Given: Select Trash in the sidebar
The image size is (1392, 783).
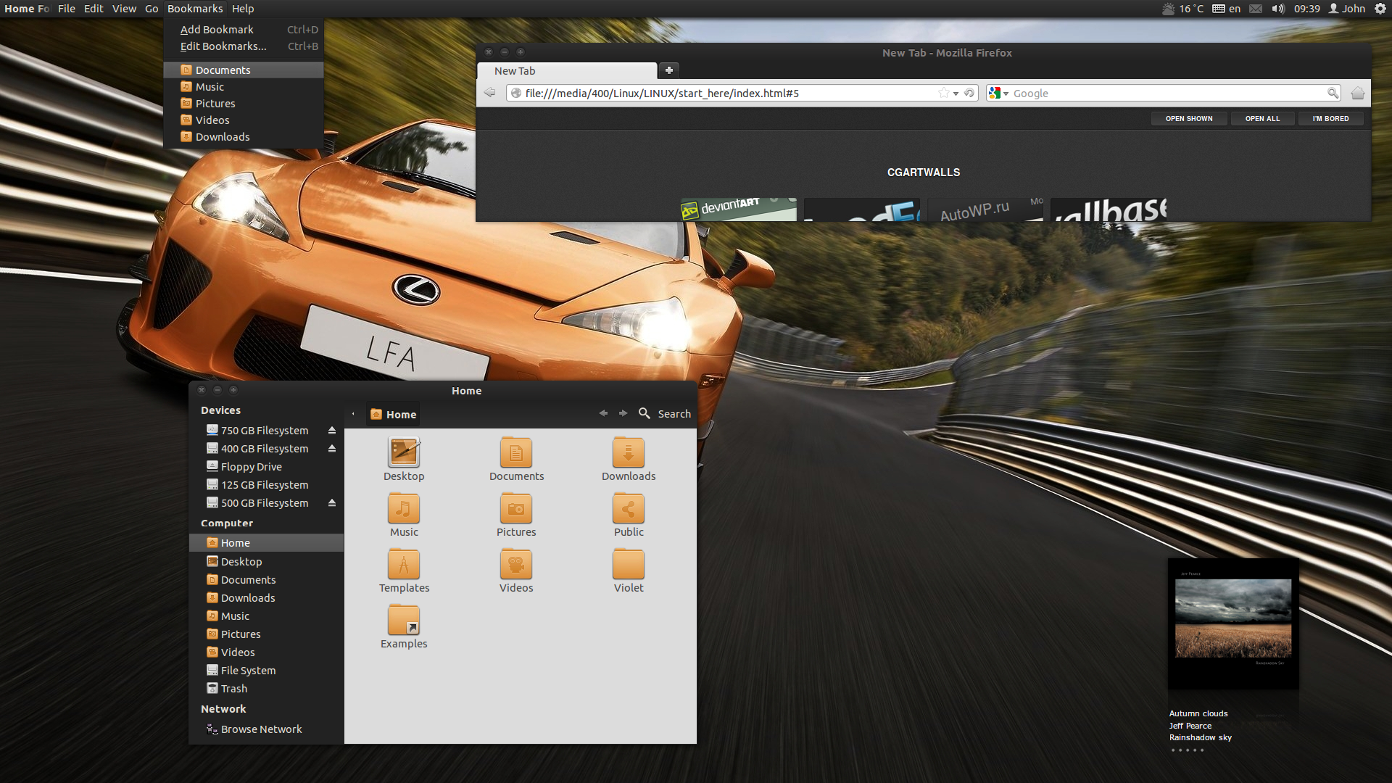Looking at the screenshot, I should pyautogui.click(x=233, y=689).
